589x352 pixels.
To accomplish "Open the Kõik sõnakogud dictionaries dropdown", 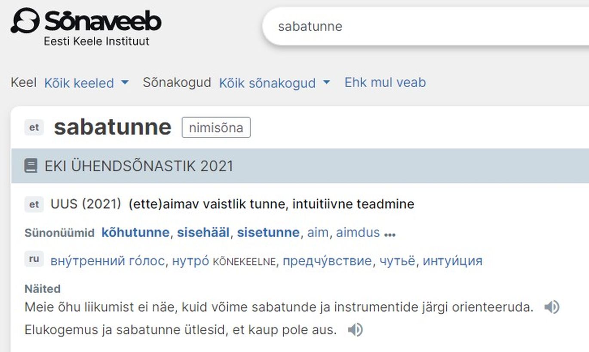I will click(275, 82).
